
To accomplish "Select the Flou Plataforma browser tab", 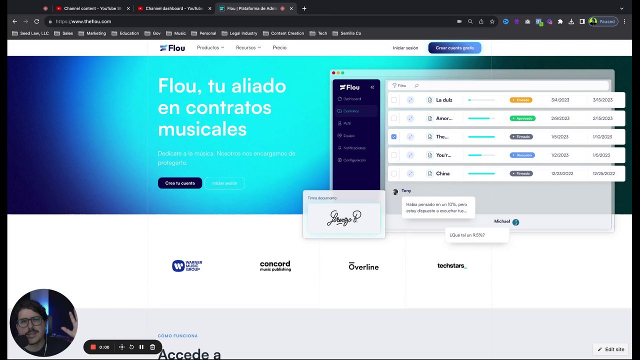I will 256,8.
